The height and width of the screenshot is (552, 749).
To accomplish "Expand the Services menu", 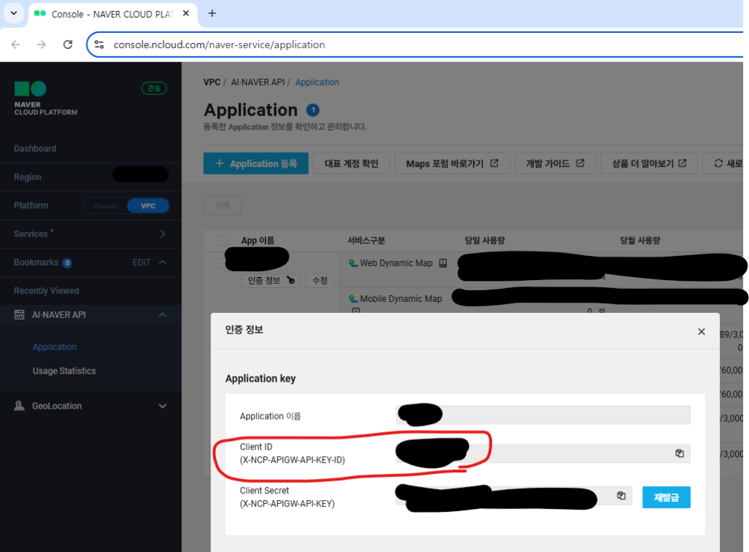I will coord(163,233).
